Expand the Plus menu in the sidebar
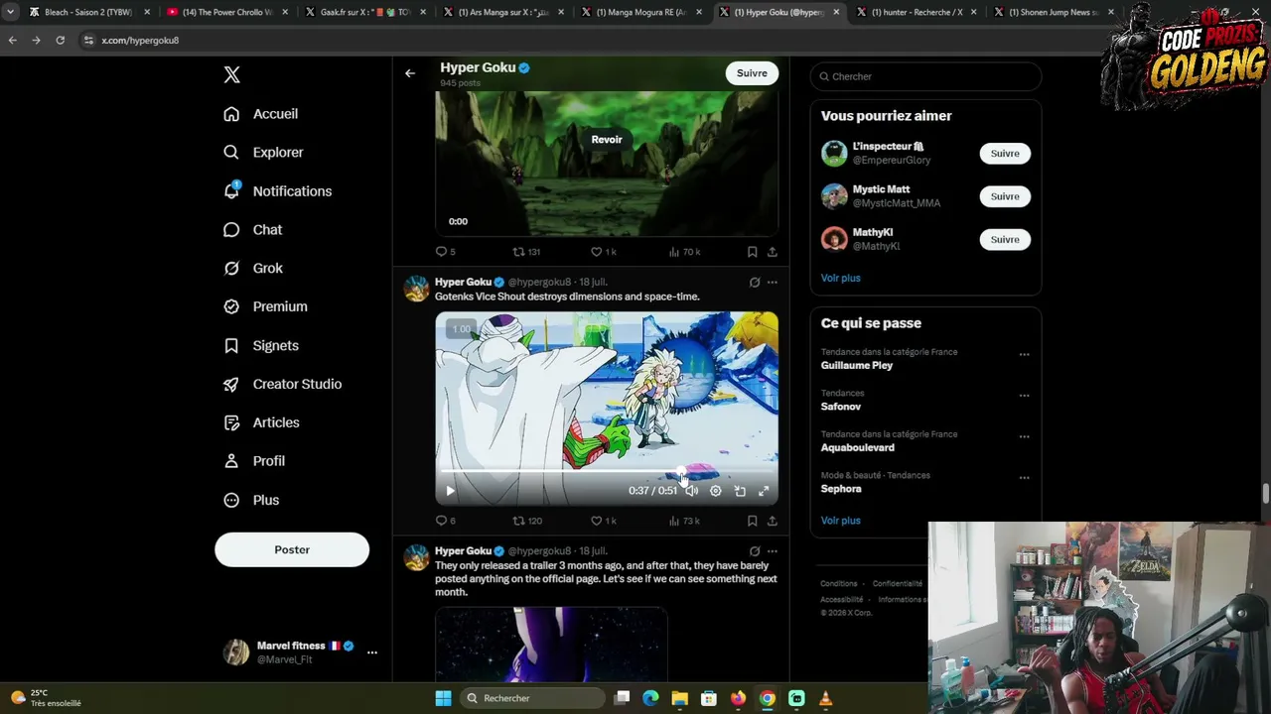Image resolution: width=1271 pixels, height=714 pixels. (251, 501)
